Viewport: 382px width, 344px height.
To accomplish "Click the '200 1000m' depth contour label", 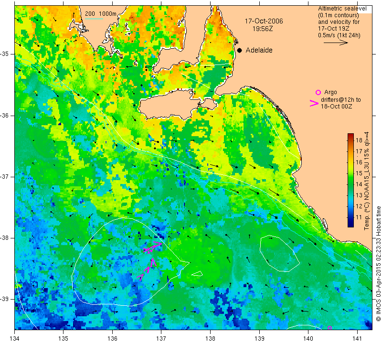I will click(101, 14).
